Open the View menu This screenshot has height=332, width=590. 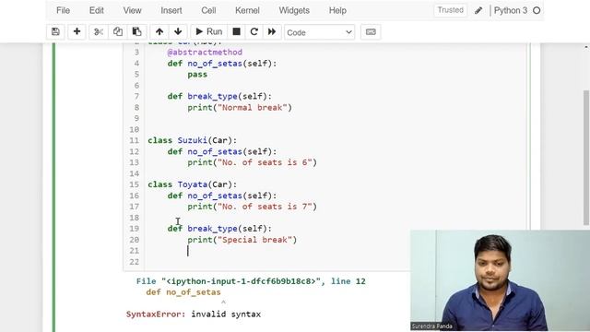click(x=132, y=10)
